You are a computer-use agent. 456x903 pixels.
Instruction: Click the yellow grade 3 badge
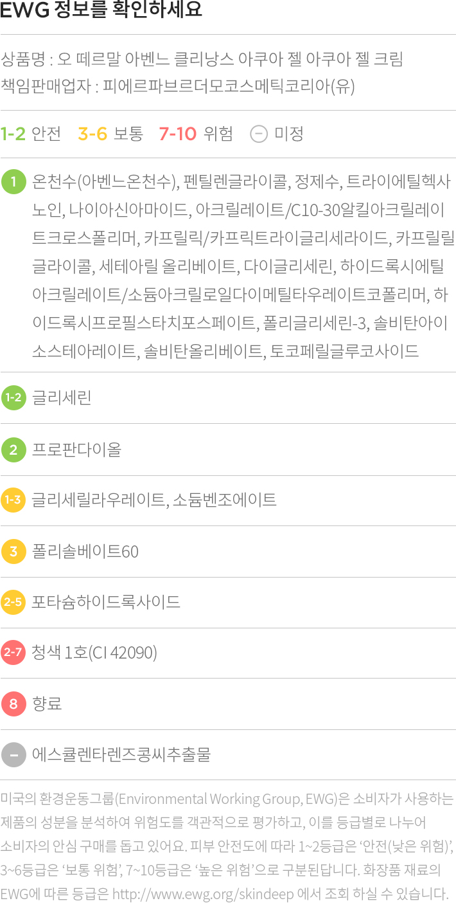point(13,551)
